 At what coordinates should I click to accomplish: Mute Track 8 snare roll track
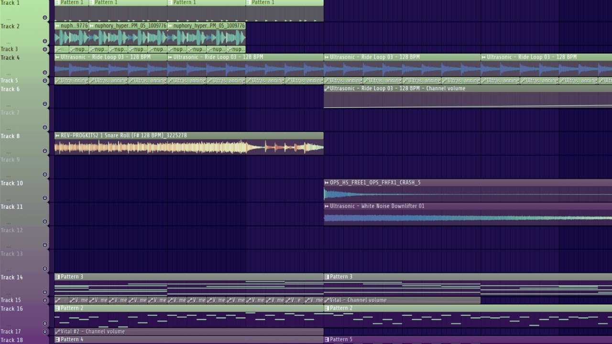coord(45,151)
